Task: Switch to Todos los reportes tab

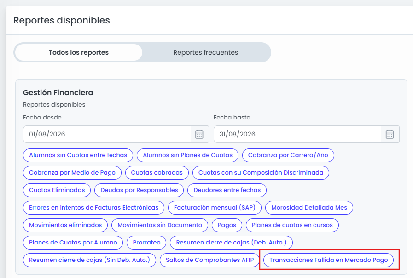Action: pyautogui.click(x=78, y=52)
